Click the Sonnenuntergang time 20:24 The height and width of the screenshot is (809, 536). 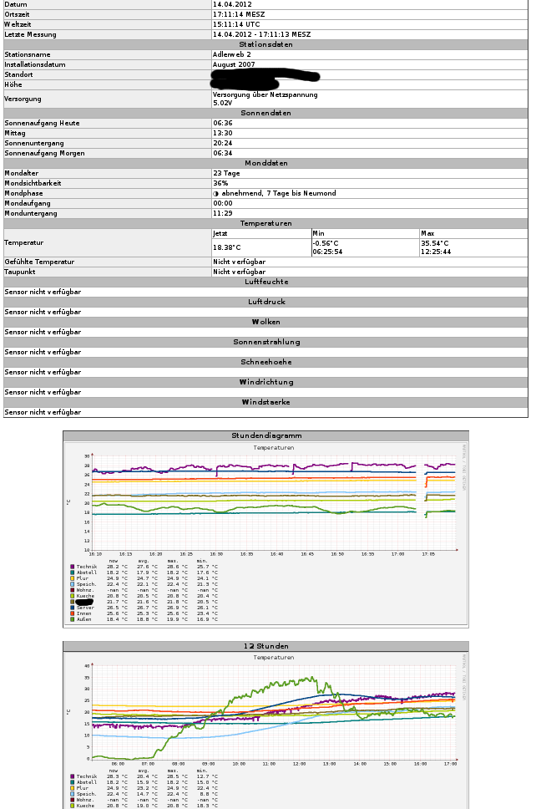223,143
